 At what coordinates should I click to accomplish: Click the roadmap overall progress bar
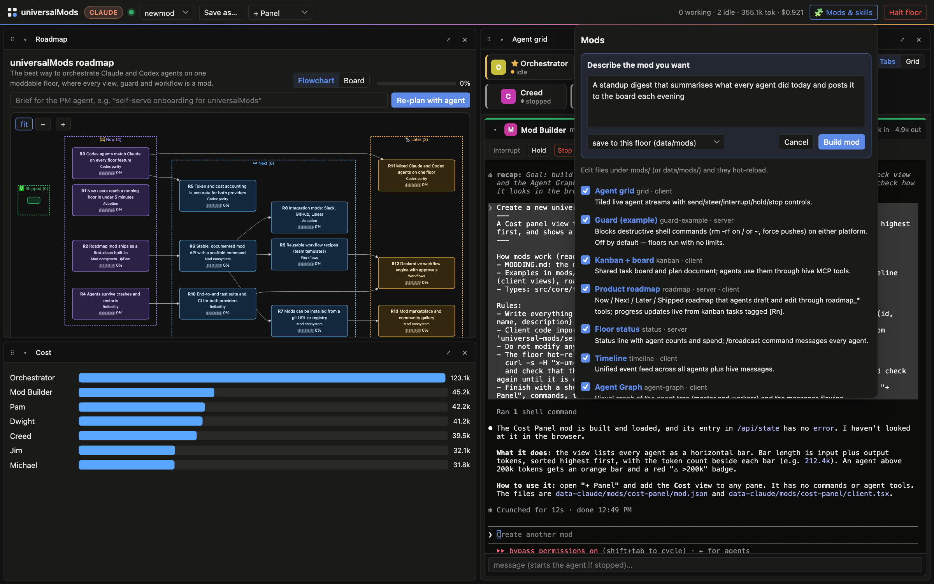pos(416,83)
